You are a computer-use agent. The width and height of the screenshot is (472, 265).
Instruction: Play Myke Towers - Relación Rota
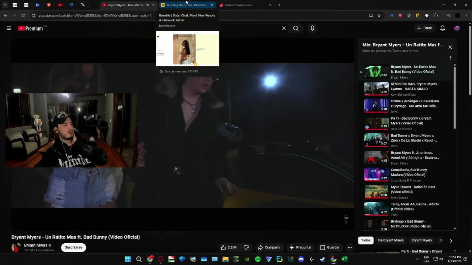tap(406, 192)
